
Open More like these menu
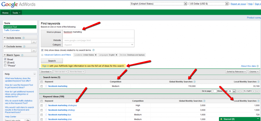coord(77,72)
